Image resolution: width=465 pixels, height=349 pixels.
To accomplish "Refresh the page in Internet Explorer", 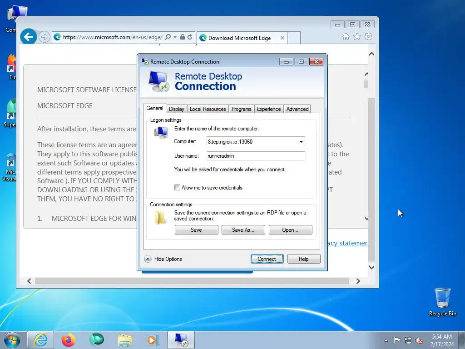I will pyautogui.click(x=190, y=37).
